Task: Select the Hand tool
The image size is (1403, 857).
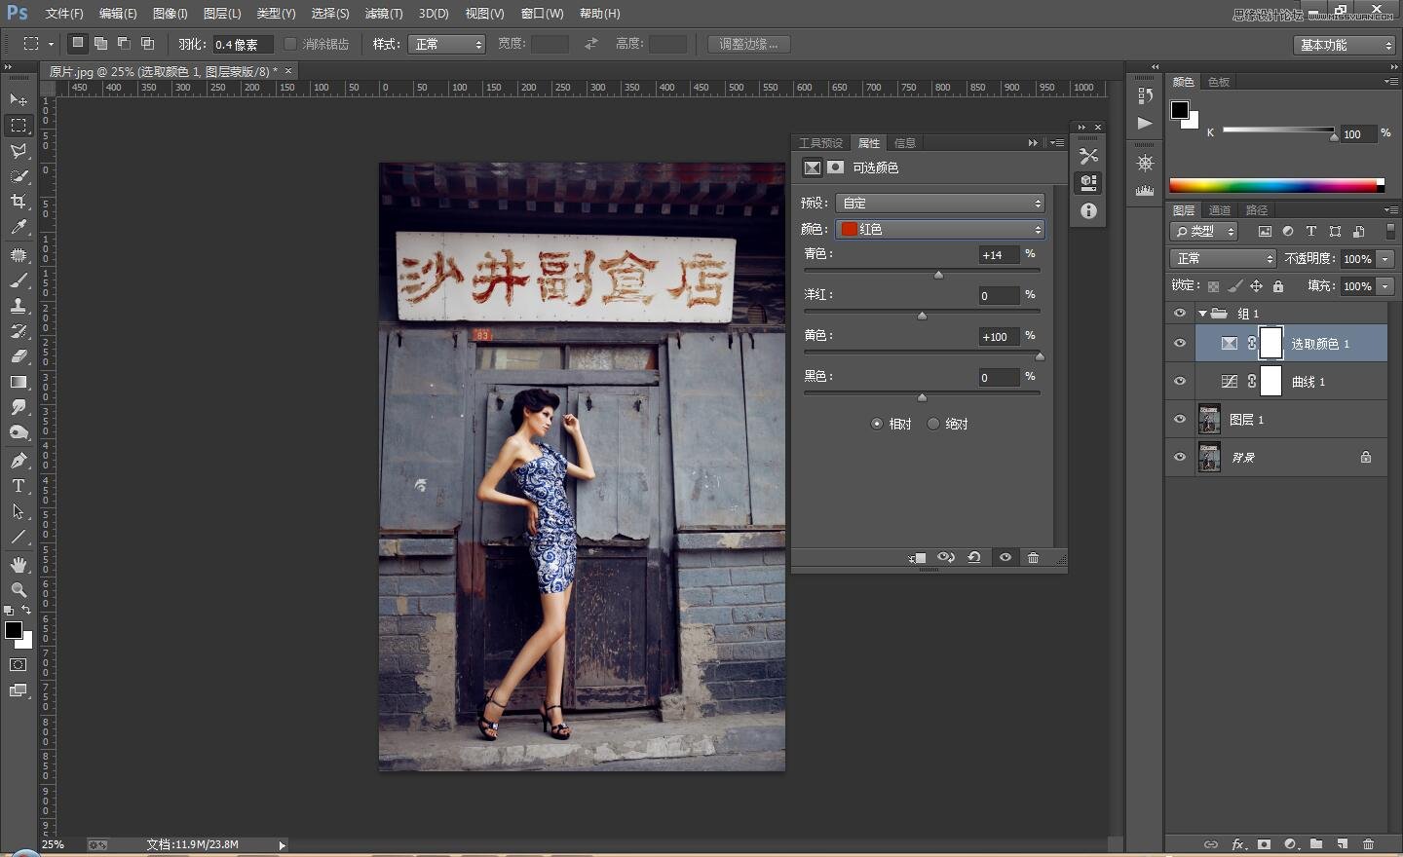Action: (x=19, y=565)
